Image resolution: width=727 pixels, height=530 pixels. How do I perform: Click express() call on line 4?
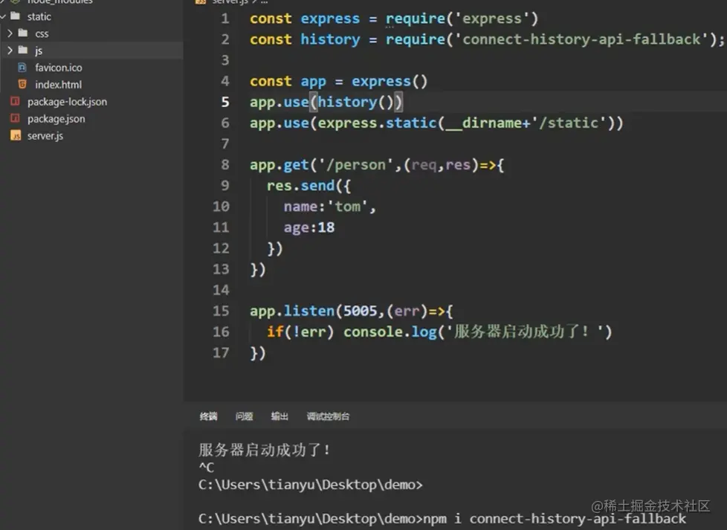390,81
